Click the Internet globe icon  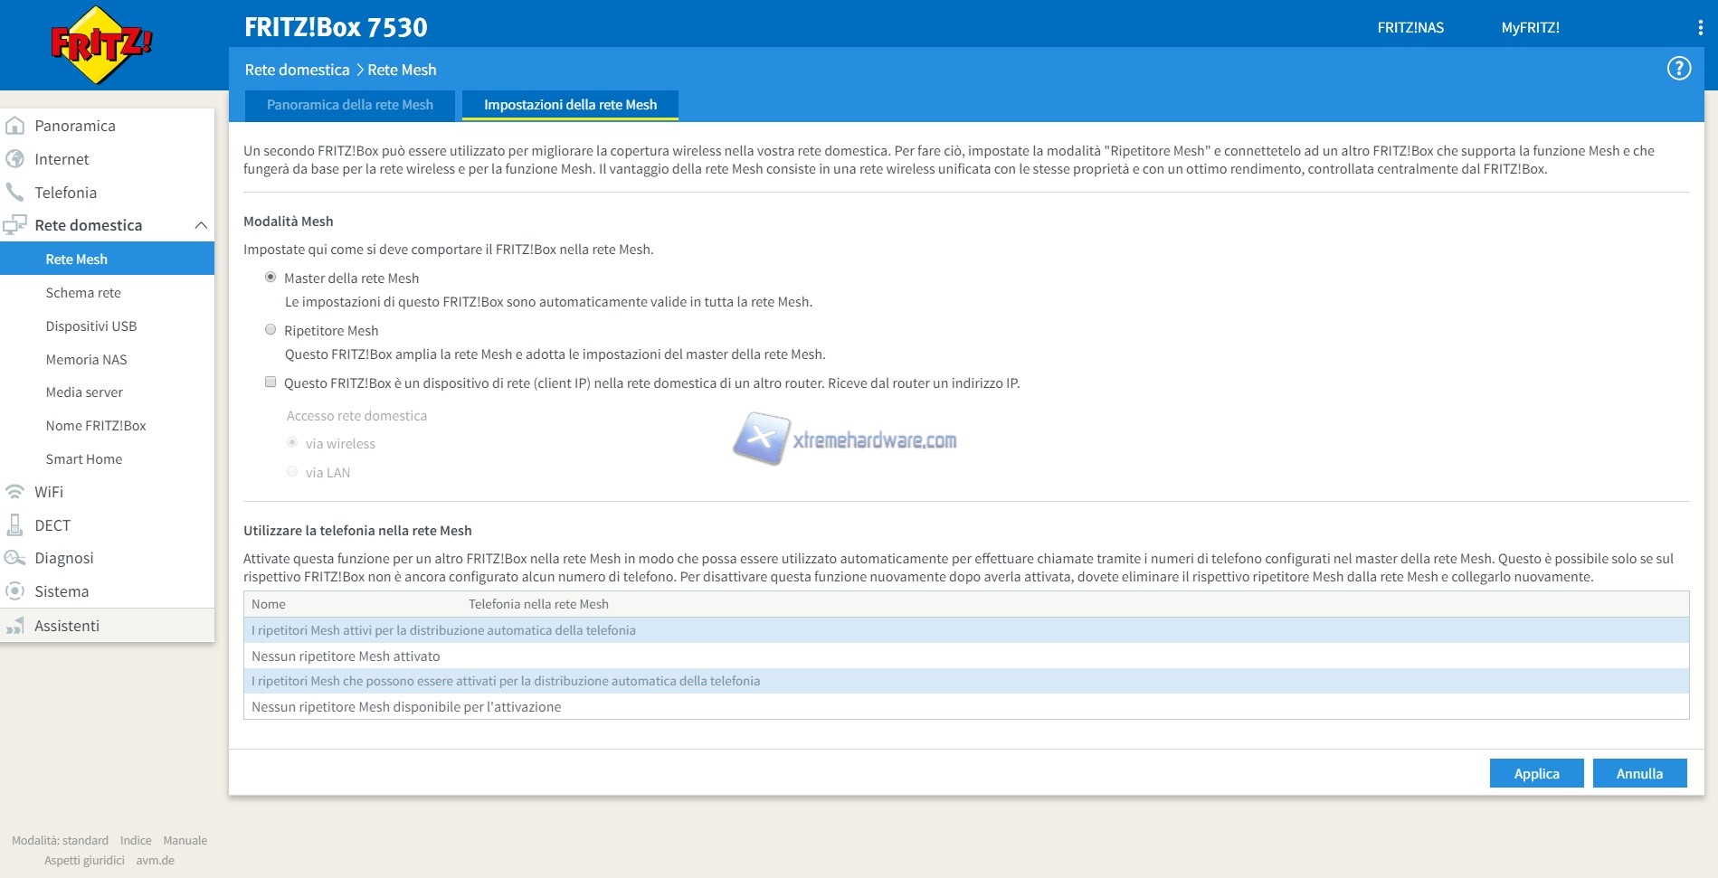coord(15,159)
